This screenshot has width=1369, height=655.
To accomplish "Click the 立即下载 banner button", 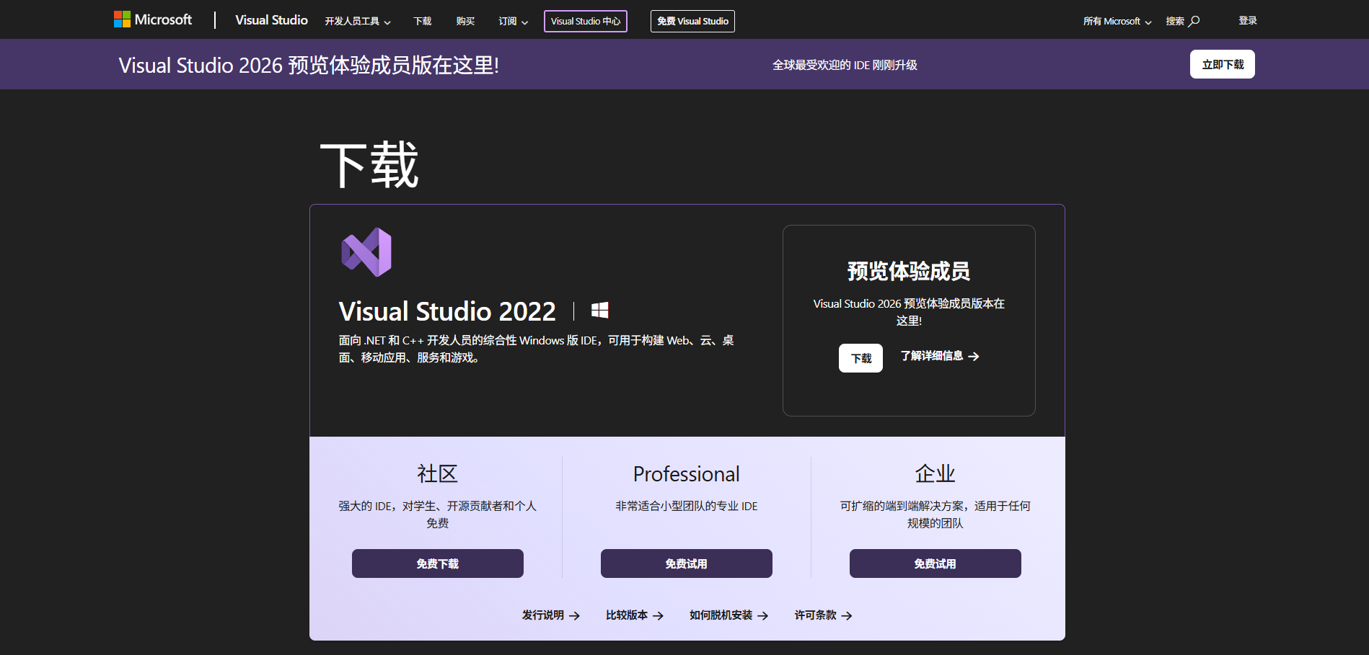I will 1223,64.
